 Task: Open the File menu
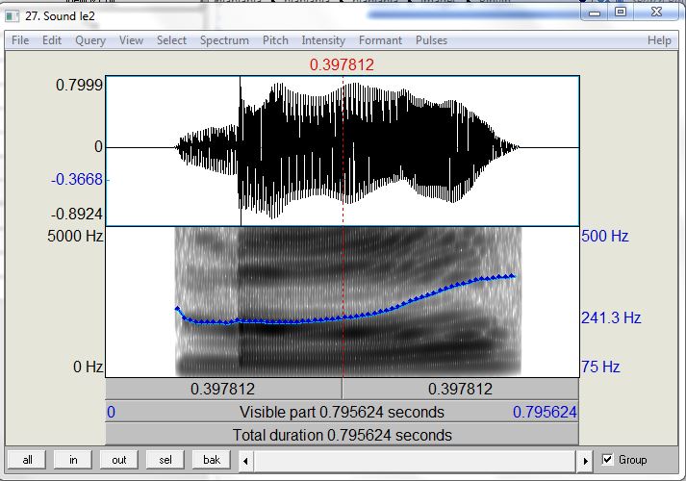[x=20, y=40]
